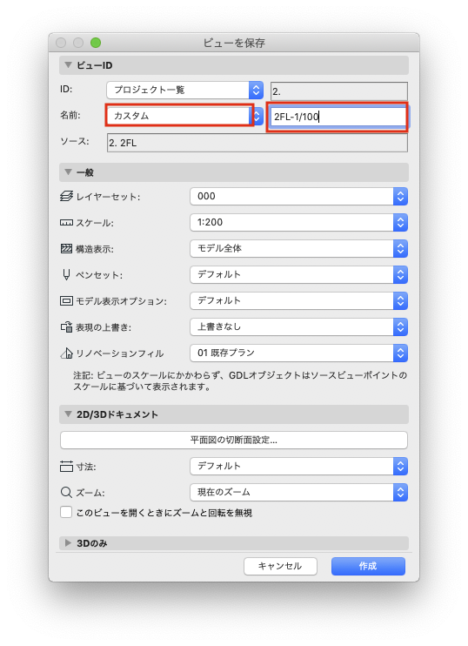Open the スケール 1:200 dropdown
This screenshot has width=468, height=646.
(299, 223)
